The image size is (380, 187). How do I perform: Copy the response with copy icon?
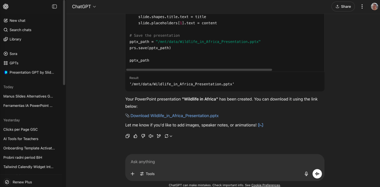pyautogui.click(x=128, y=136)
